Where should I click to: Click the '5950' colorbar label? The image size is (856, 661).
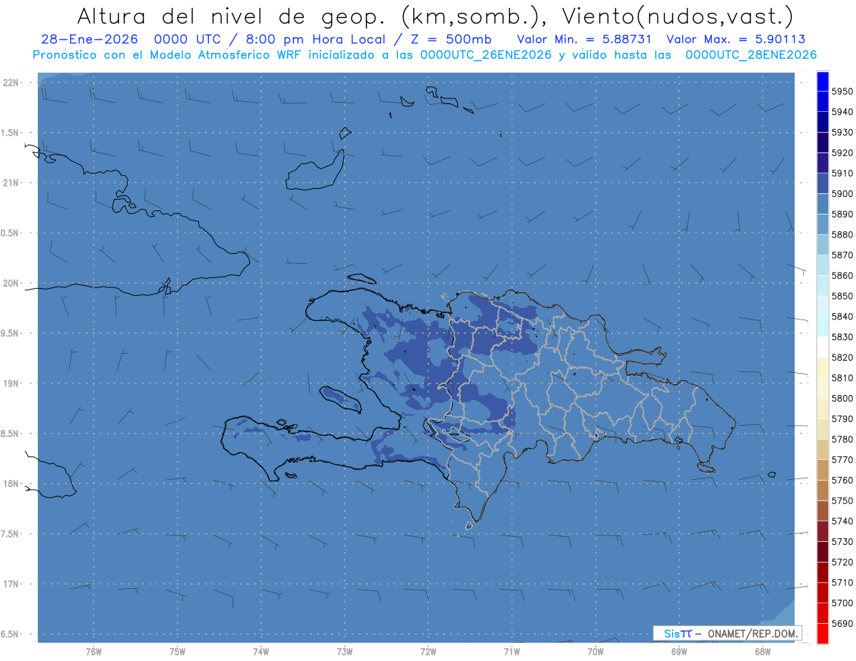842,91
